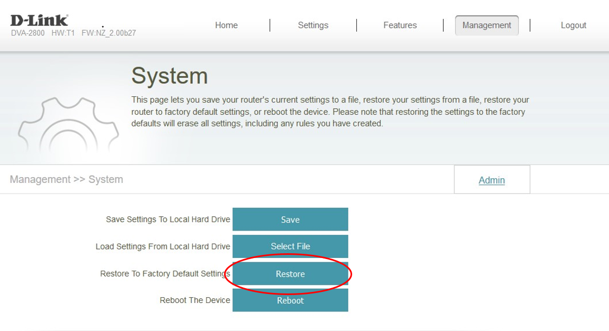This screenshot has height=331, width=609.
Task: Click the DVA-2800 model text
Action: pyautogui.click(x=28, y=33)
